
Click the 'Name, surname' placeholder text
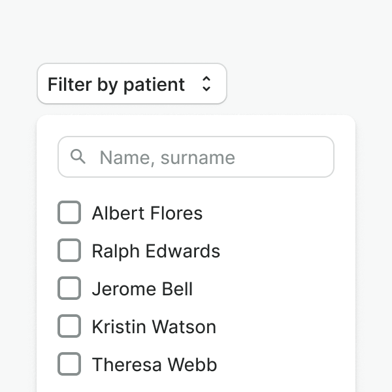167,157
